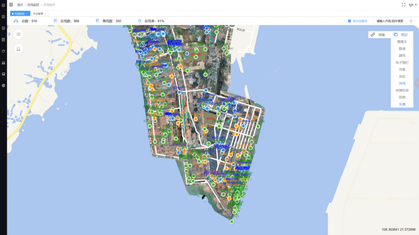
Task: Close the 在线监控 tab
Action: tap(27, 14)
